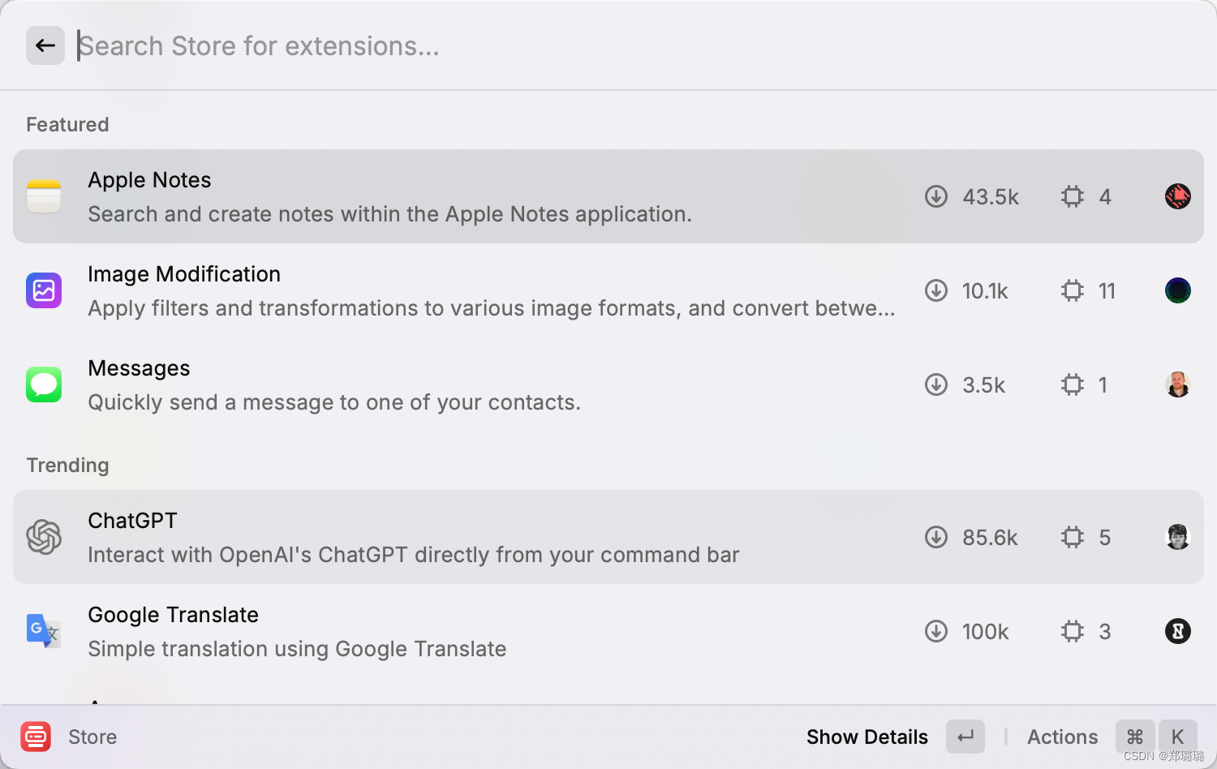
Task: Click the commands icon in Messages row
Action: click(x=1073, y=384)
